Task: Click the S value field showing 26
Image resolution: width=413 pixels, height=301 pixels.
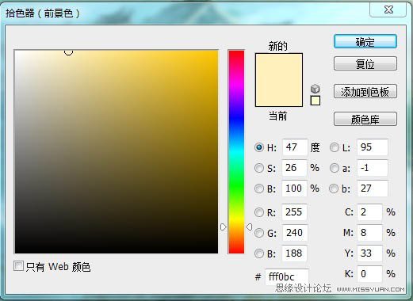Action: (294, 168)
